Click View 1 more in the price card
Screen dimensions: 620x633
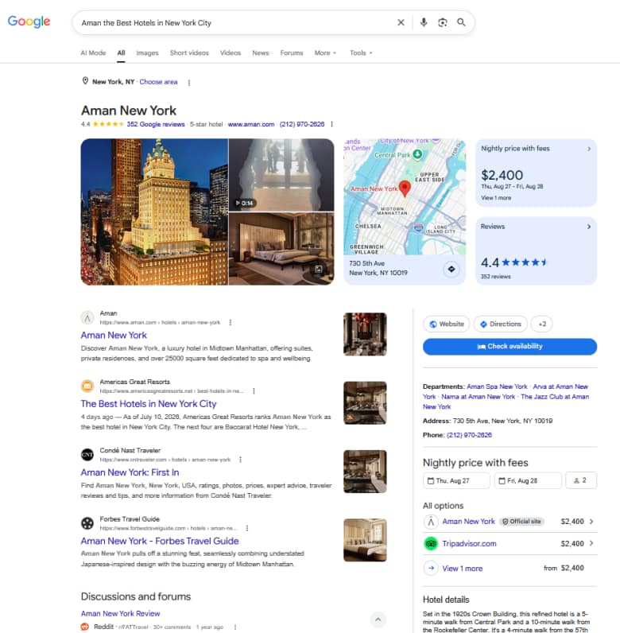pos(496,198)
